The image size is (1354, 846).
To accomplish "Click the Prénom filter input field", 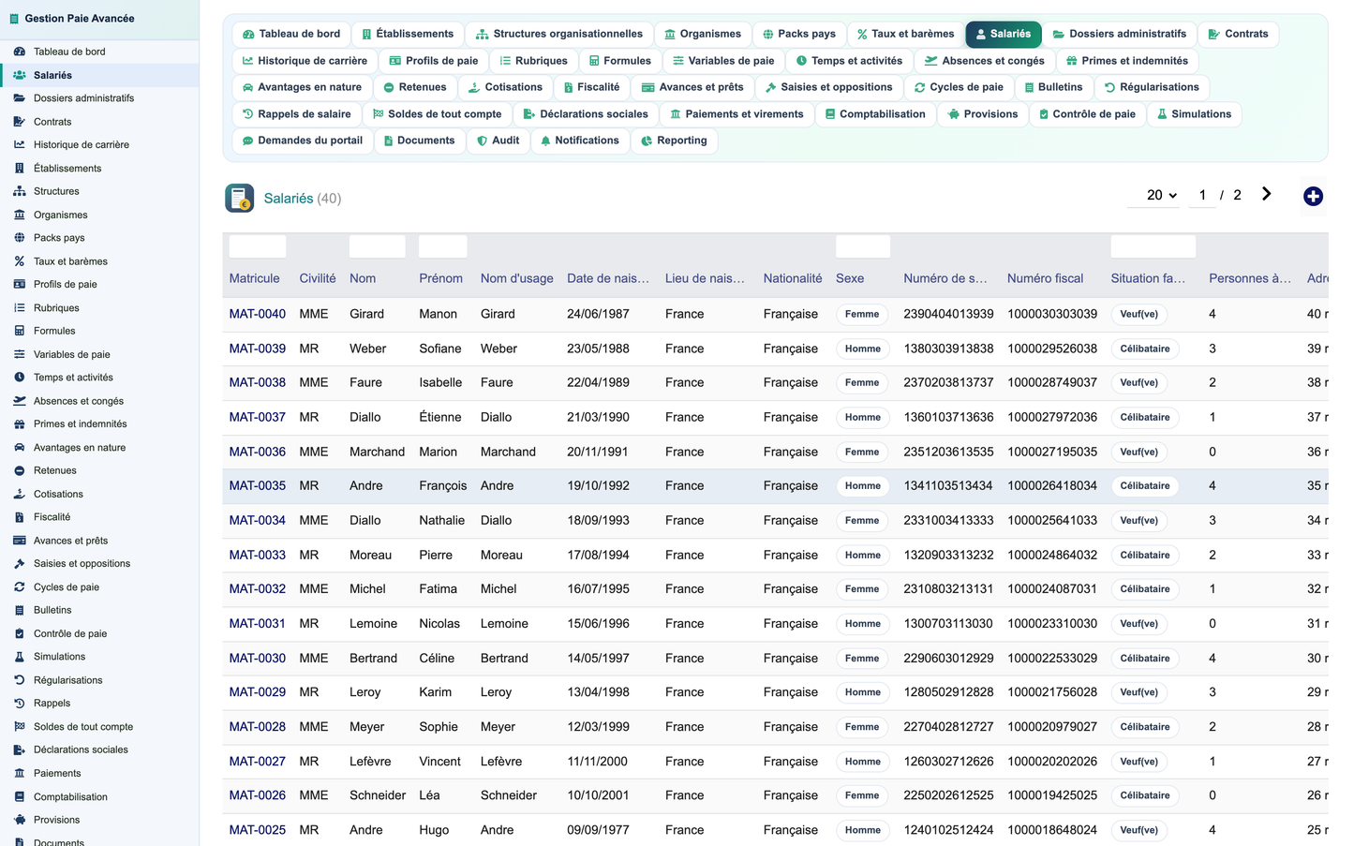I will pos(443,246).
